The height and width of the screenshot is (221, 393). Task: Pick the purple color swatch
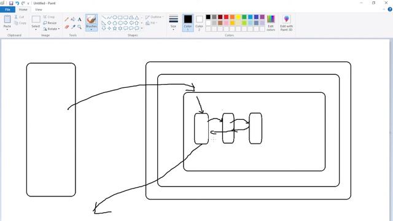262,17
